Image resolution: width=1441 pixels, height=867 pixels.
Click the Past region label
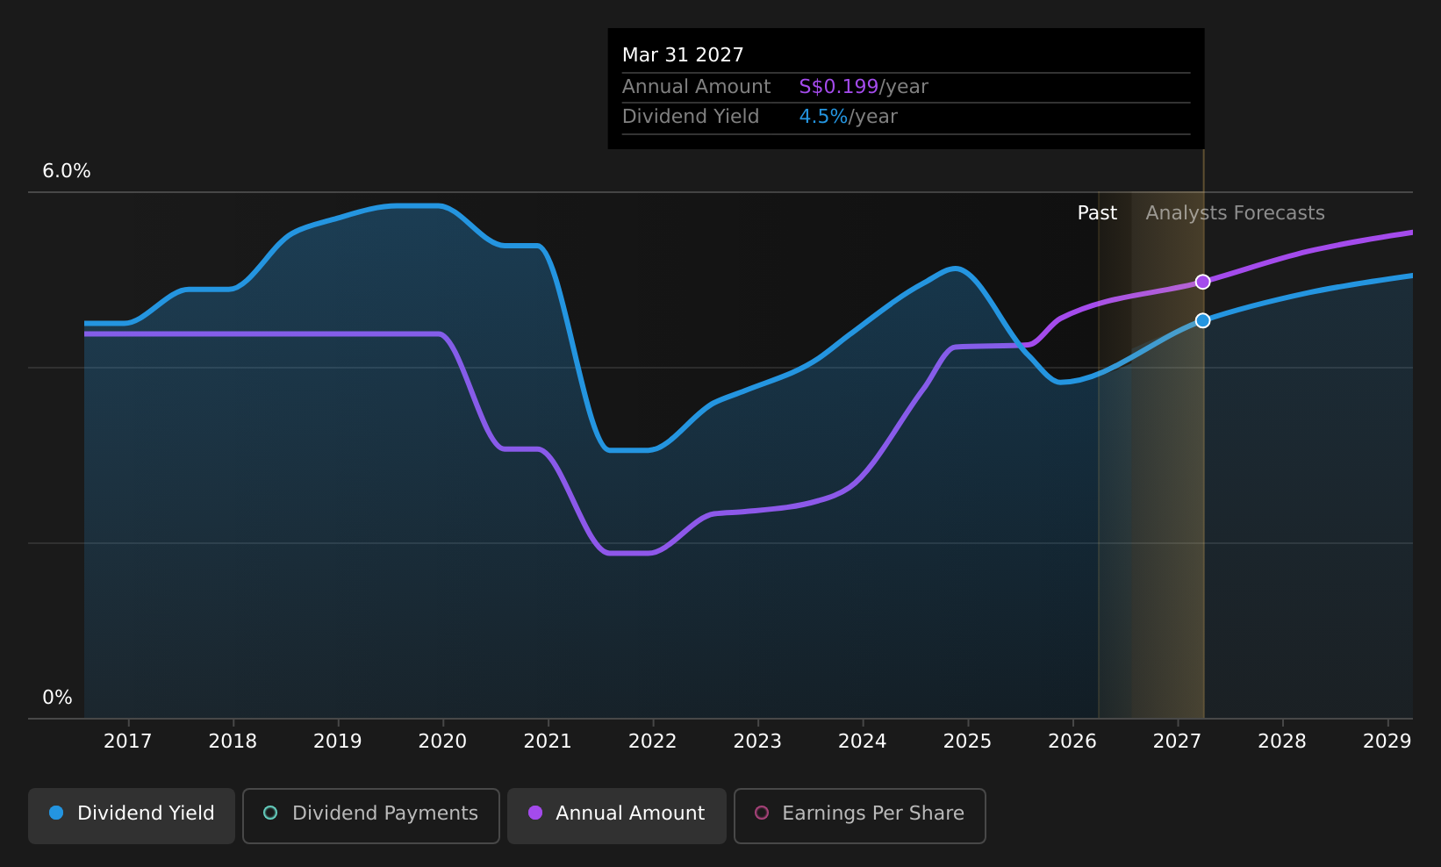(x=1097, y=213)
